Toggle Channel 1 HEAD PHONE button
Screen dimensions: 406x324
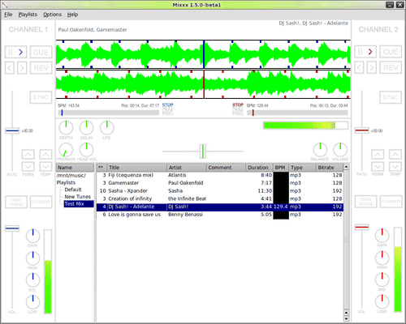point(16,202)
